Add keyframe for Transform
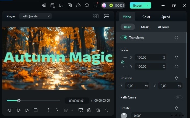 (x=177, y=37)
